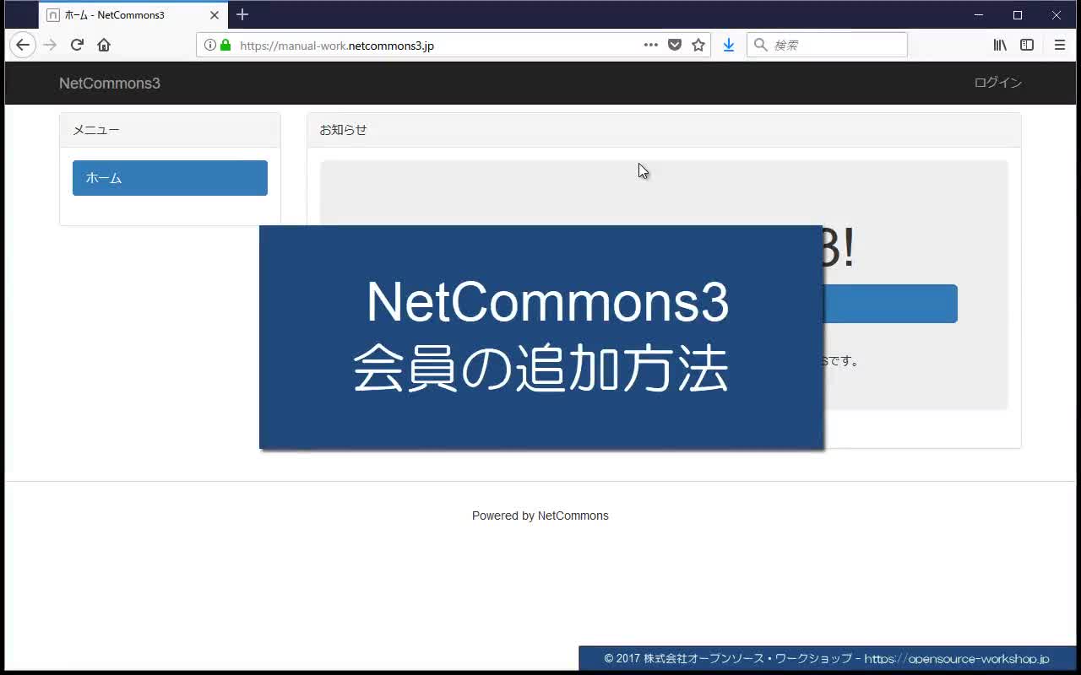
Task: Maximize the browser window
Action: (1018, 14)
